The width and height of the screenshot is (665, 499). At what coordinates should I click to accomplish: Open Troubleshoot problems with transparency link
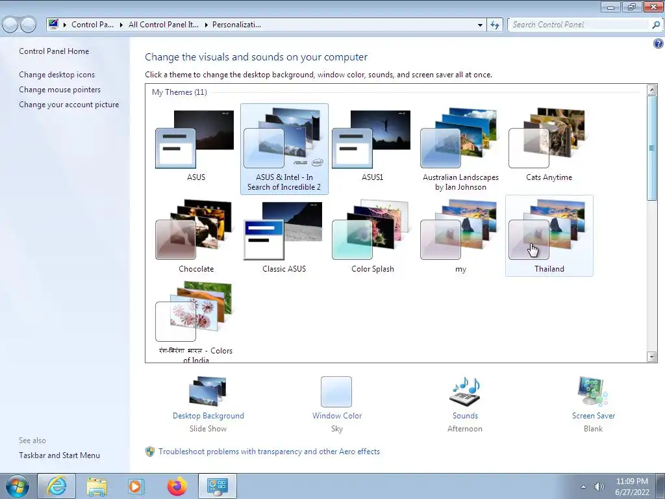point(270,452)
